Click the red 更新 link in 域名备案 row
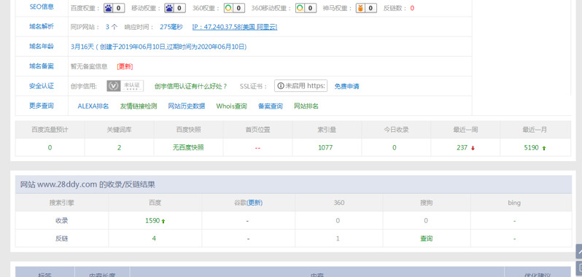Image resolution: width=582 pixels, height=277 pixels. 125,67
